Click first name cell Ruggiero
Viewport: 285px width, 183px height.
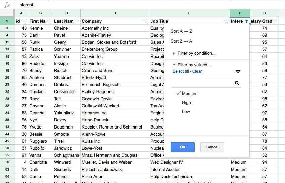(40, 141)
